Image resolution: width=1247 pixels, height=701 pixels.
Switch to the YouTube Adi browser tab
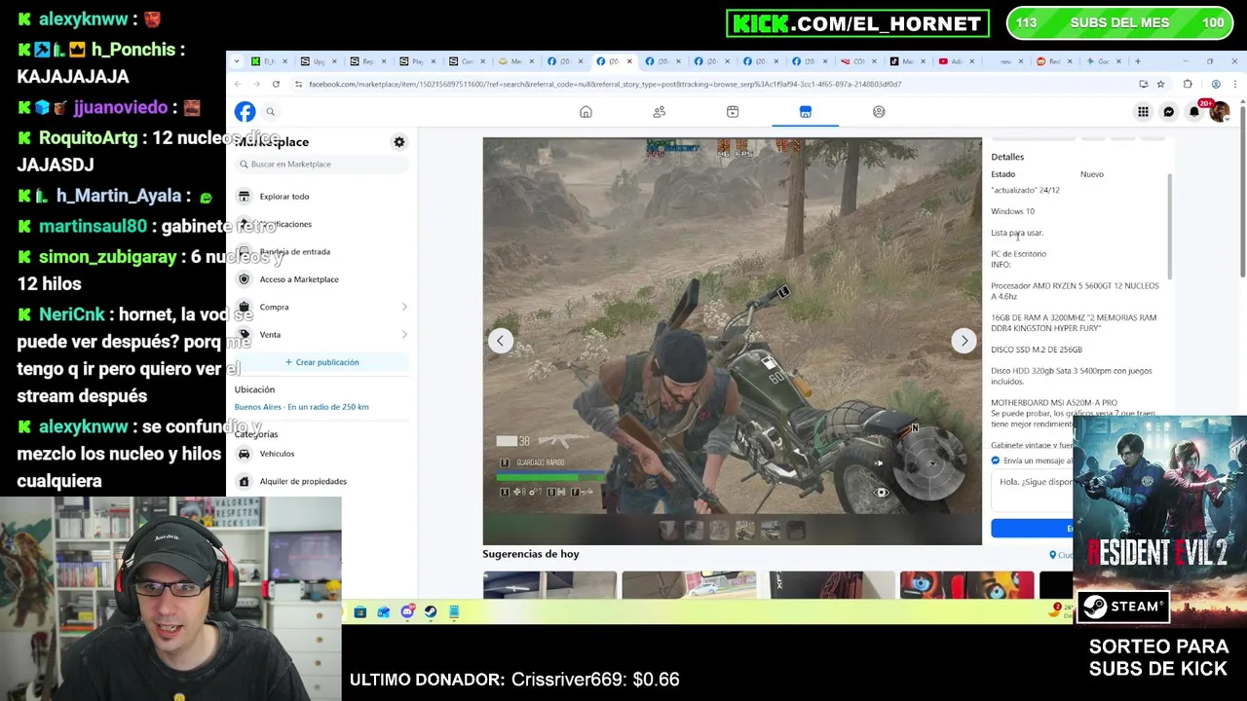(x=956, y=61)
